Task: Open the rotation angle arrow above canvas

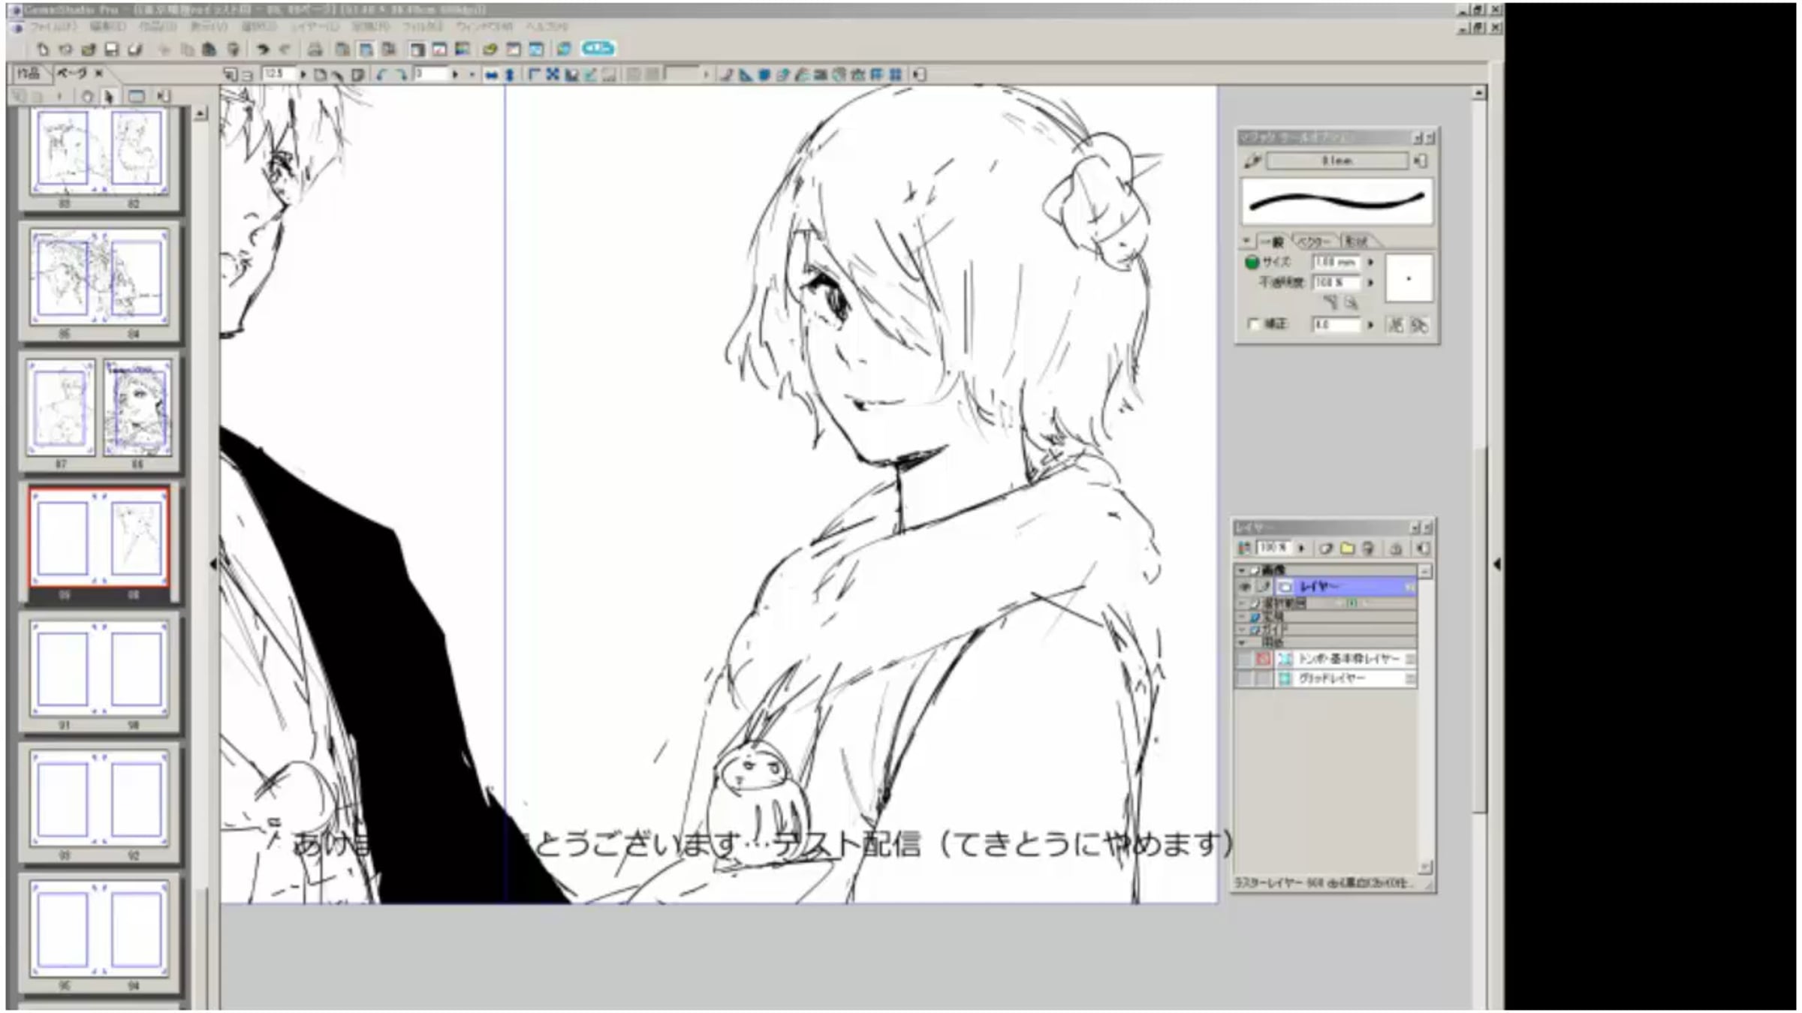Action: pyautogui.click(x=455, y=74)
